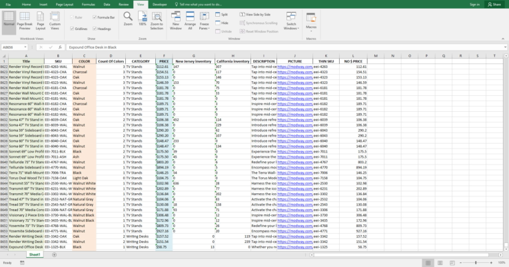Open the File tab
Screen dimensions: 509x267
(x=8, y=5)
